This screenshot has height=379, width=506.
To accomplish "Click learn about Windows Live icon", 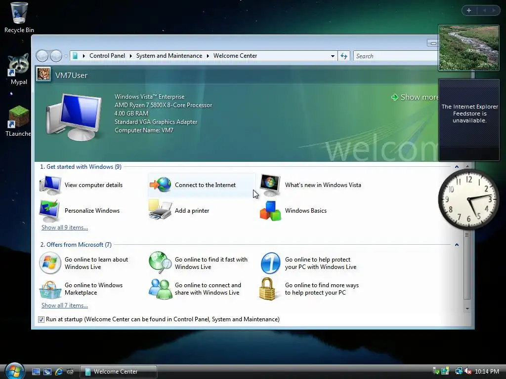I will [50, 263].
